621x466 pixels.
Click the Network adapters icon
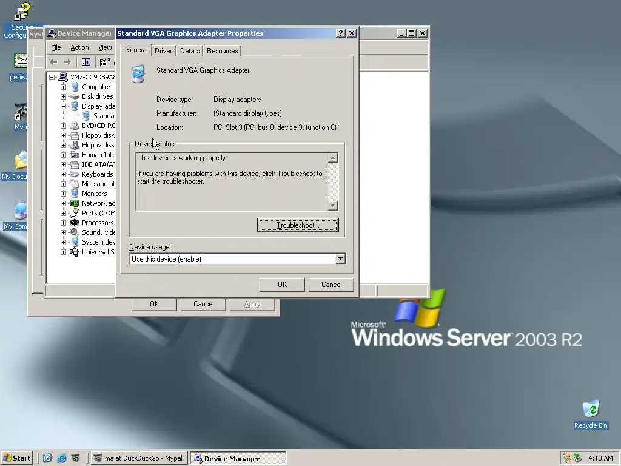pyautogui.click(x=75, y=203)
